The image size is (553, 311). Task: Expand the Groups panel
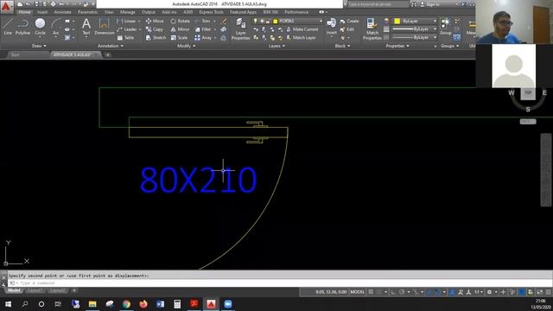(449, 46)
